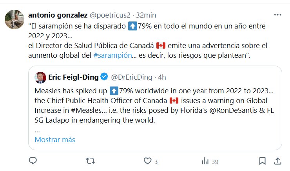Click the reply speech bubble icon

coord(33,161)
